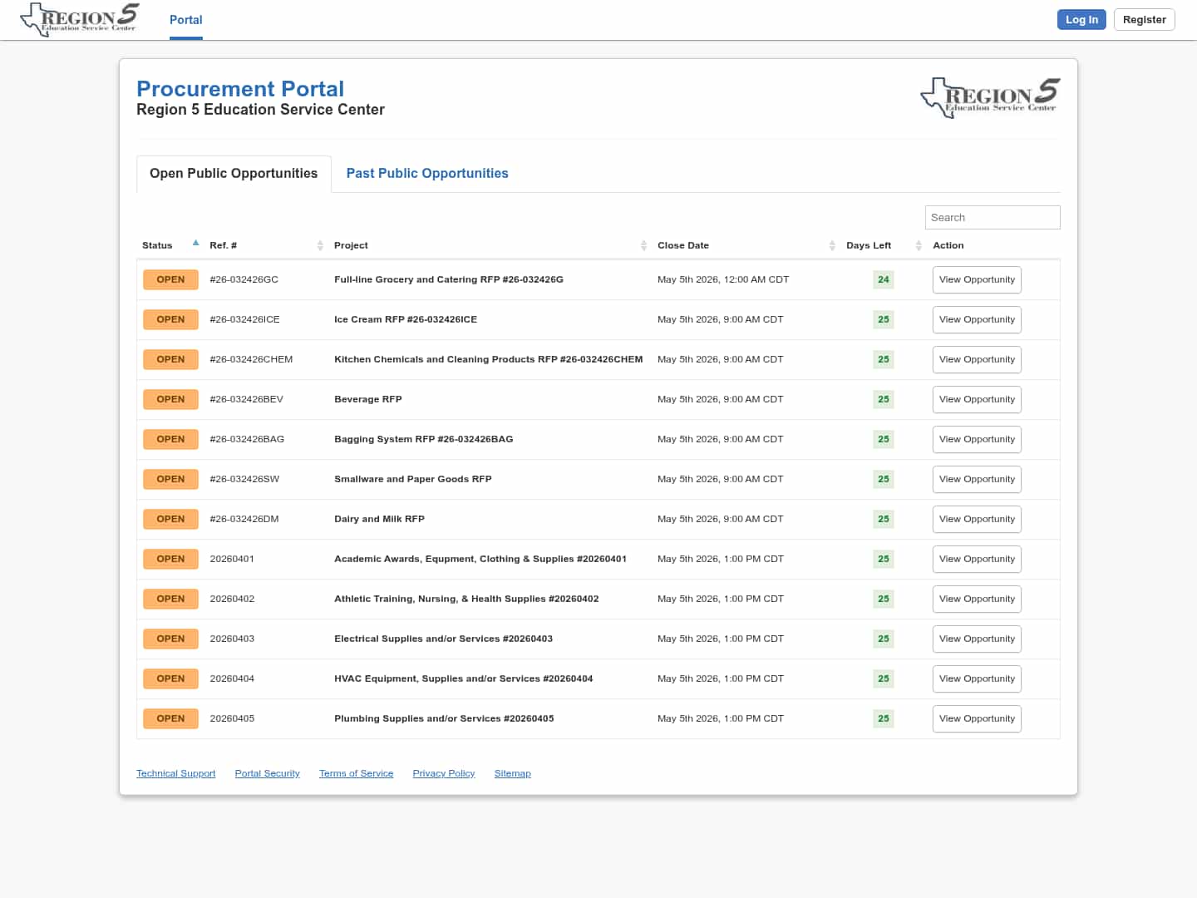
Task: Open the Portal navigation tab
Action: [x=185, y=20]
